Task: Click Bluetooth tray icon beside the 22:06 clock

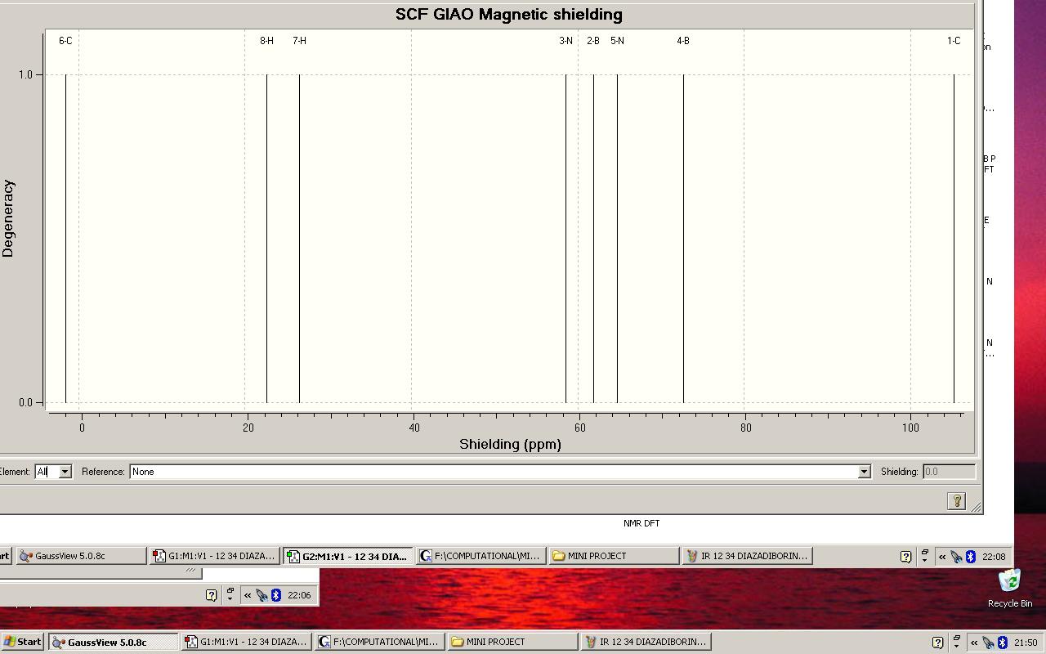Action: click(276, 595)
